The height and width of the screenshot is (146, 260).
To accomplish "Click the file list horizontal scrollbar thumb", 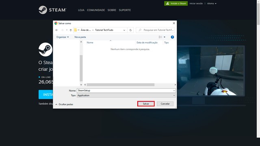I will pyautogui.click(x=121, y=85).
